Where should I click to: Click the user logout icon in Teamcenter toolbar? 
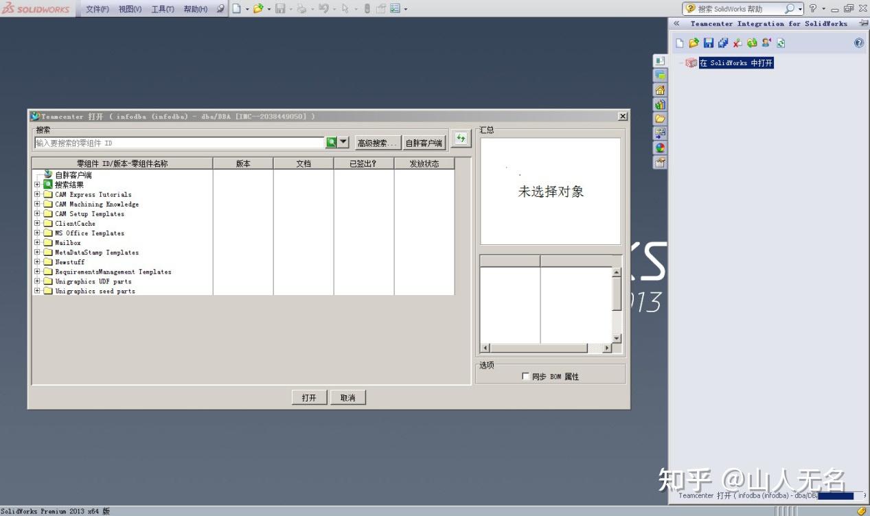click(766, 43)
